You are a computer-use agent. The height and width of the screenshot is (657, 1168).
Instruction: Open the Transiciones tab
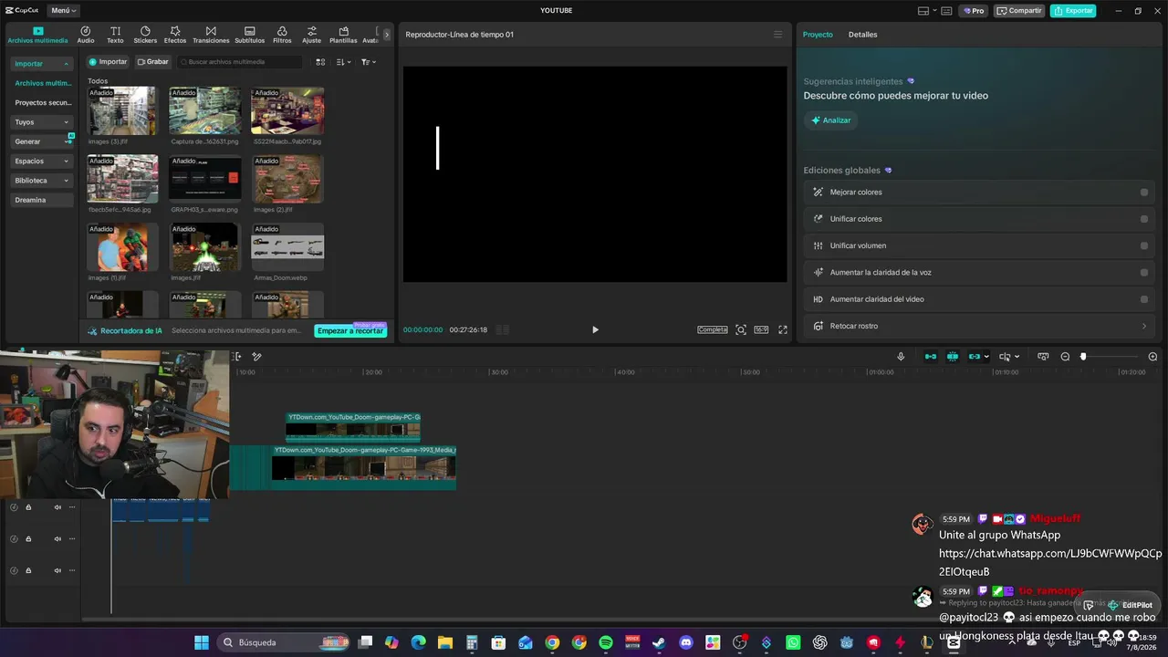211,35
